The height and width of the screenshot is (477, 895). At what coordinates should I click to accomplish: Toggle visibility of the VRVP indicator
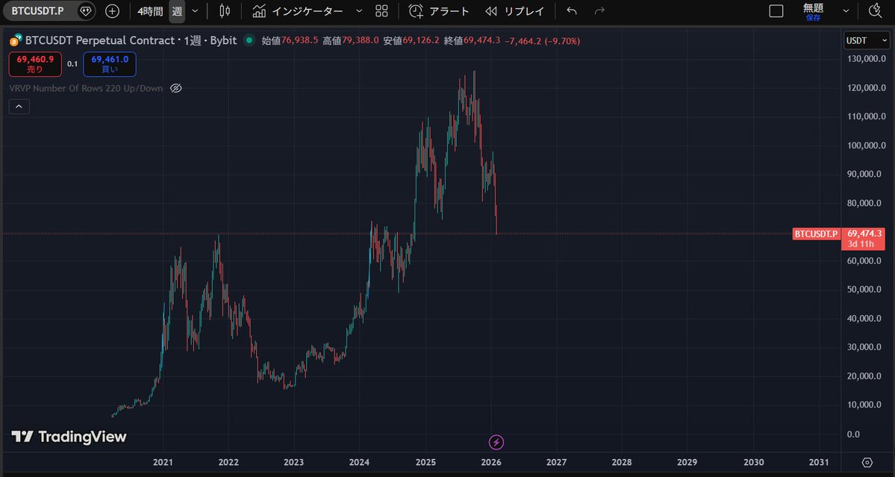(x=175, y=88)
